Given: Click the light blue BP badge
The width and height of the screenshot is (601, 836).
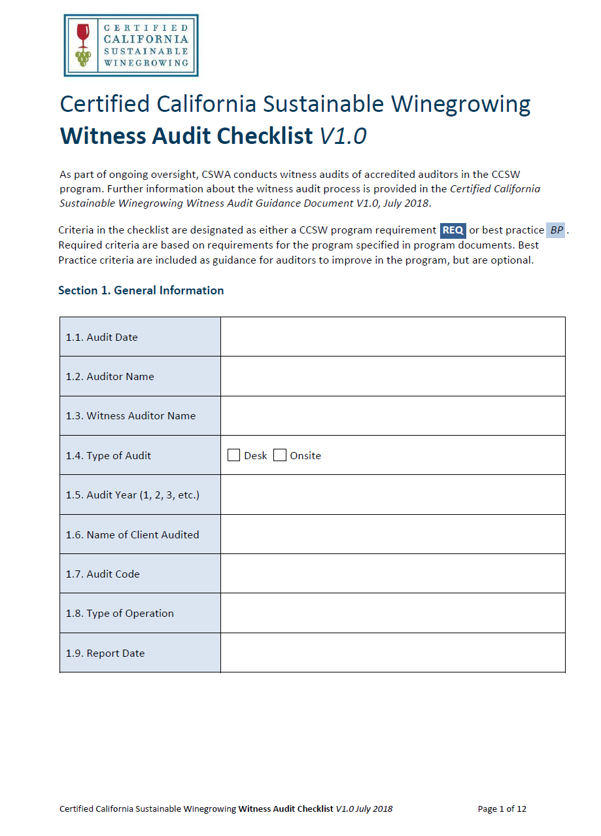Looking at the screenshot, I should pos(556,230).
